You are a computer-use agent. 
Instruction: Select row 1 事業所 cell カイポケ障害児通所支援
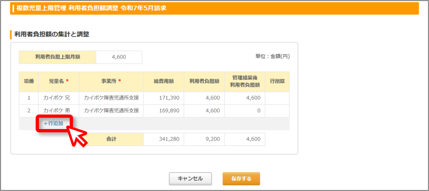[x=111, y=98]
